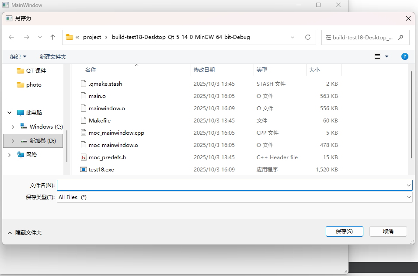418x276 pixels.
Task: Collapse the 此电脑 tree node
Action: coord(9,113)
